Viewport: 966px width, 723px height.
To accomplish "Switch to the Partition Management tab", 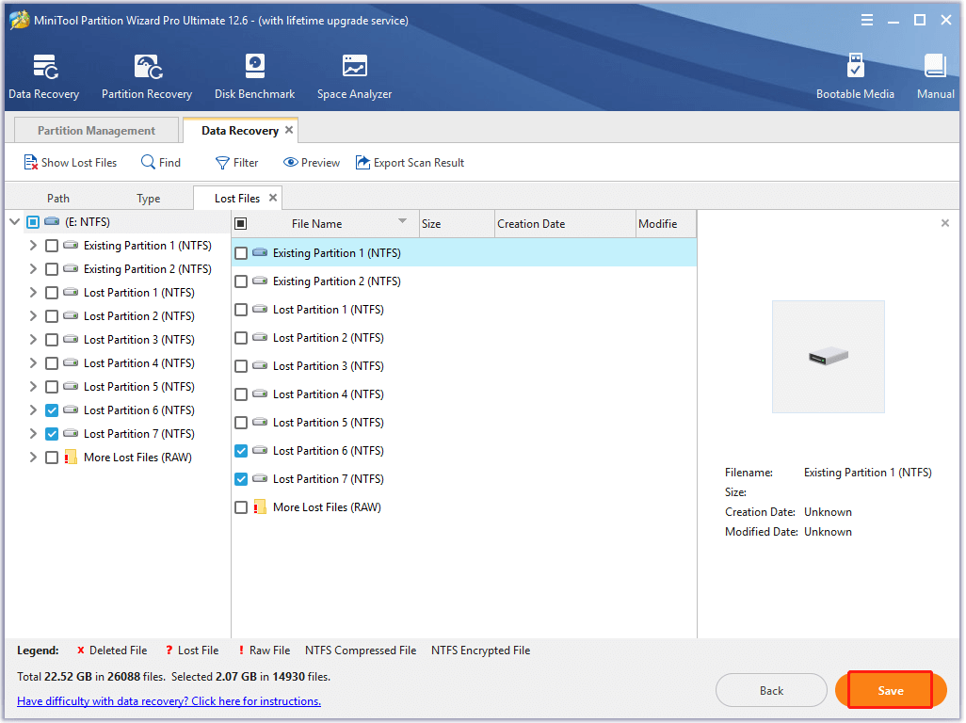I will (x=96, y=131).
